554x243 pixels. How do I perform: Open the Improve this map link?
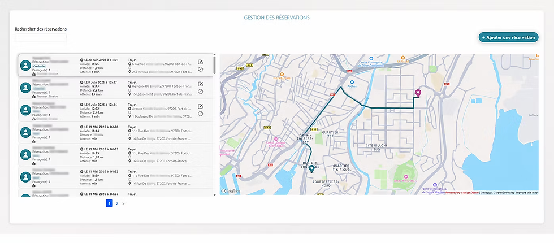pos(526,193)
